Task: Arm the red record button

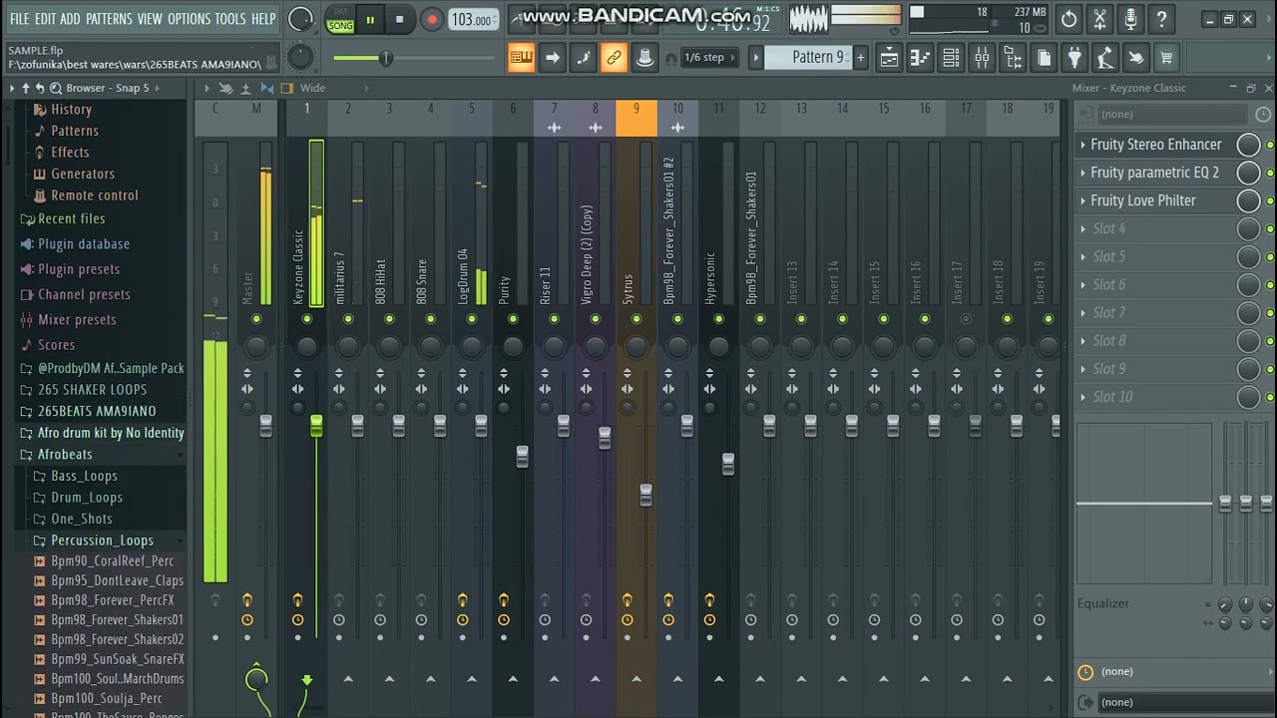Action: (x=431, y=19)
